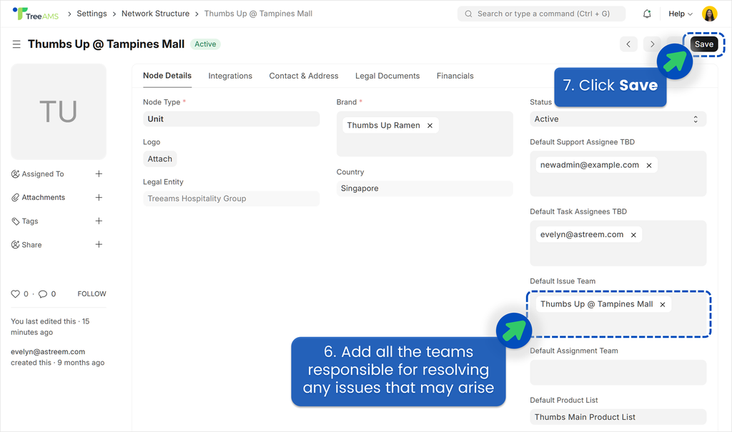Click the Assigned To person icon
732x432 pixels.
tap(16, 174)
